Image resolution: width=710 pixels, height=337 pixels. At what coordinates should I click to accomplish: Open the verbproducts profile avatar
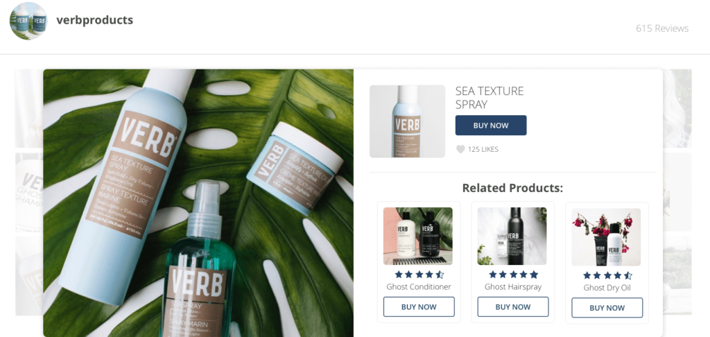[x=28, y=21]
